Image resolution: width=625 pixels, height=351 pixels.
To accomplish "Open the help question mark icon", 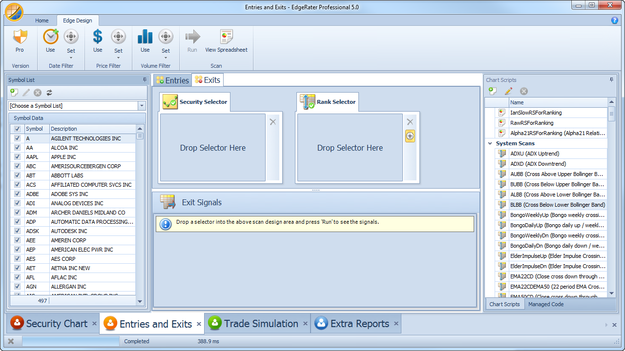I will click(x=615, y=20).
